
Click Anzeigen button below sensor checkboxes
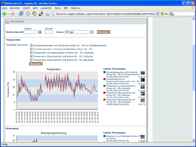pos(36,64)
